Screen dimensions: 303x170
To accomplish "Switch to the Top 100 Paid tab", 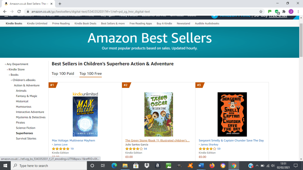I will click(x=63, y=74).
